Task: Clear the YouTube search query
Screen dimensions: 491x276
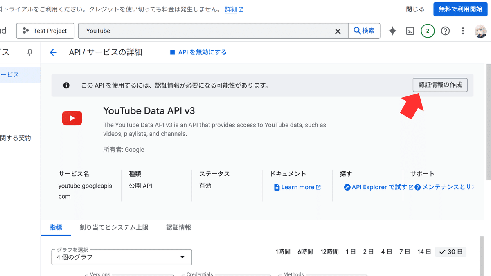Action: (x=338, y=31)
